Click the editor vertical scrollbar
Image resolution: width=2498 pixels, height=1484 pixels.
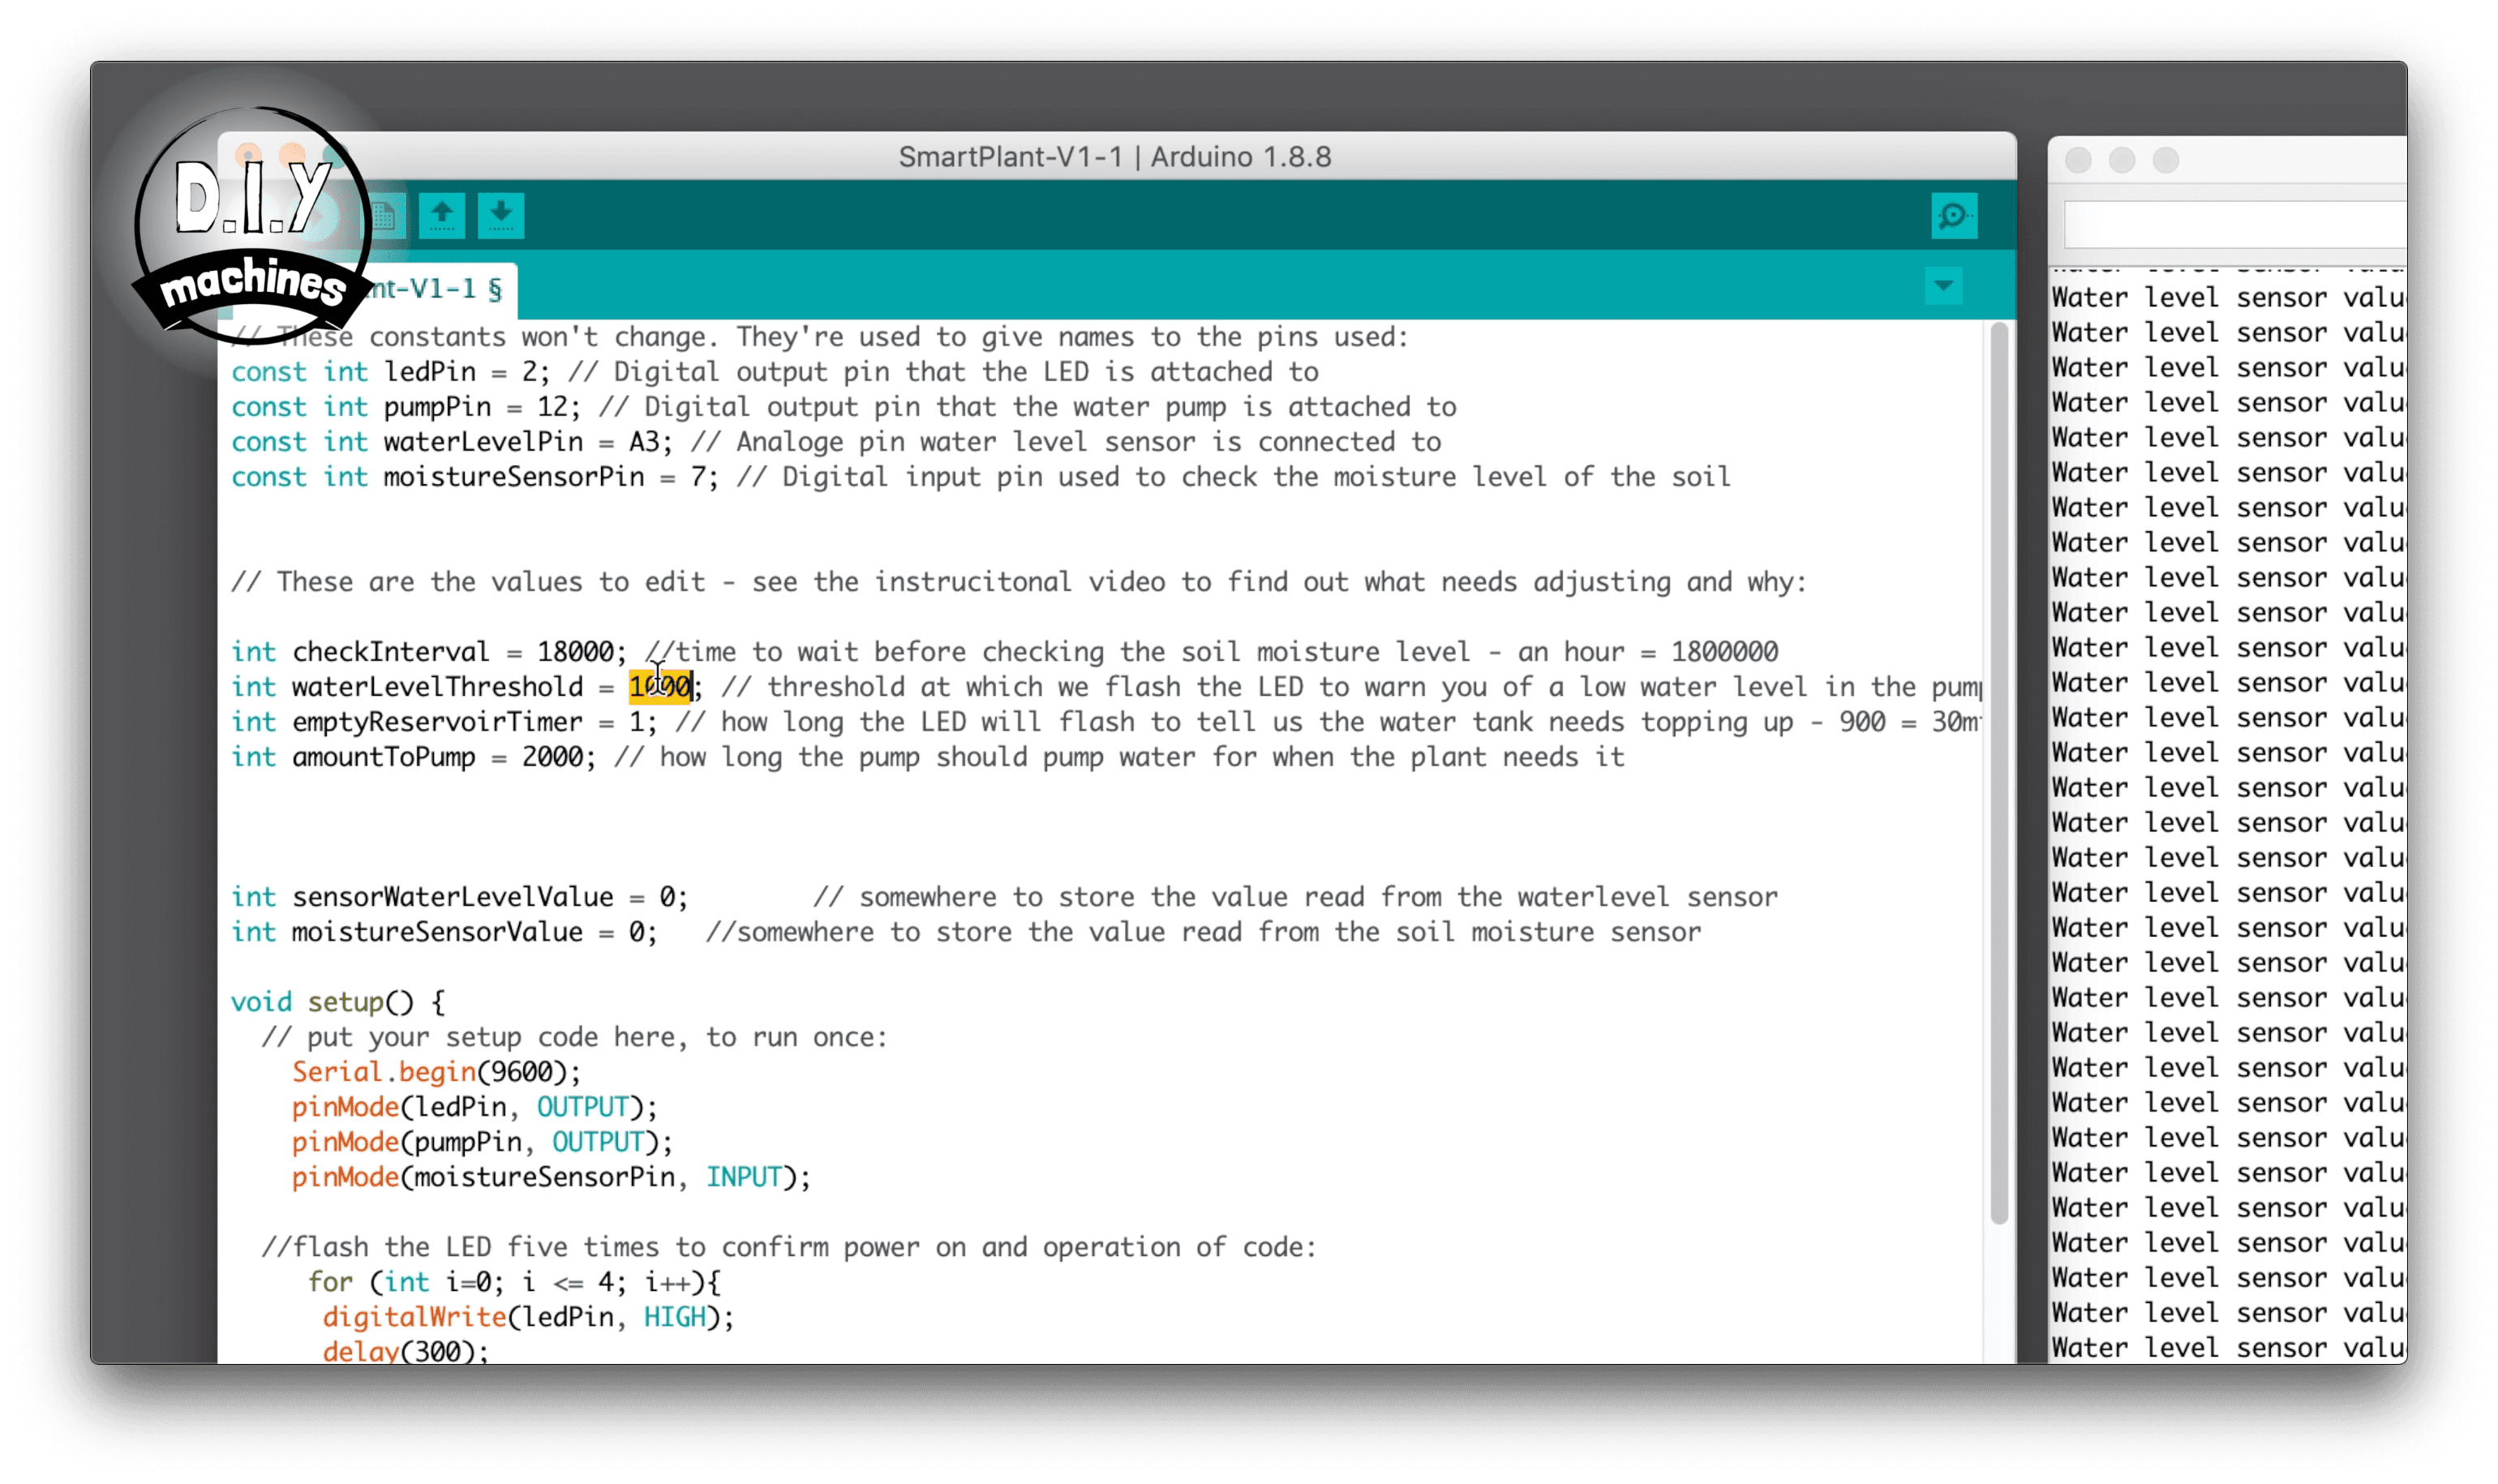1999,770
